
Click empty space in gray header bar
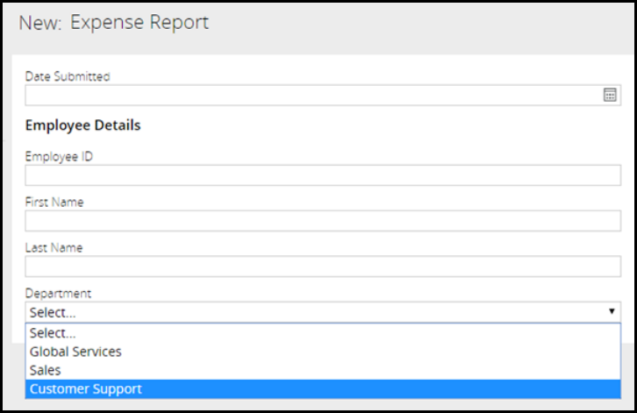(421, 25)
